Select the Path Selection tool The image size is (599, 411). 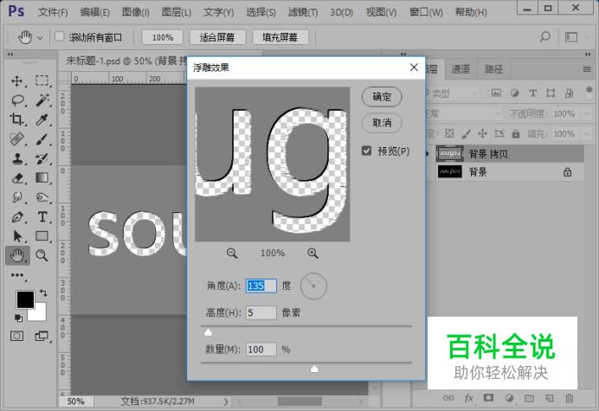17,236
